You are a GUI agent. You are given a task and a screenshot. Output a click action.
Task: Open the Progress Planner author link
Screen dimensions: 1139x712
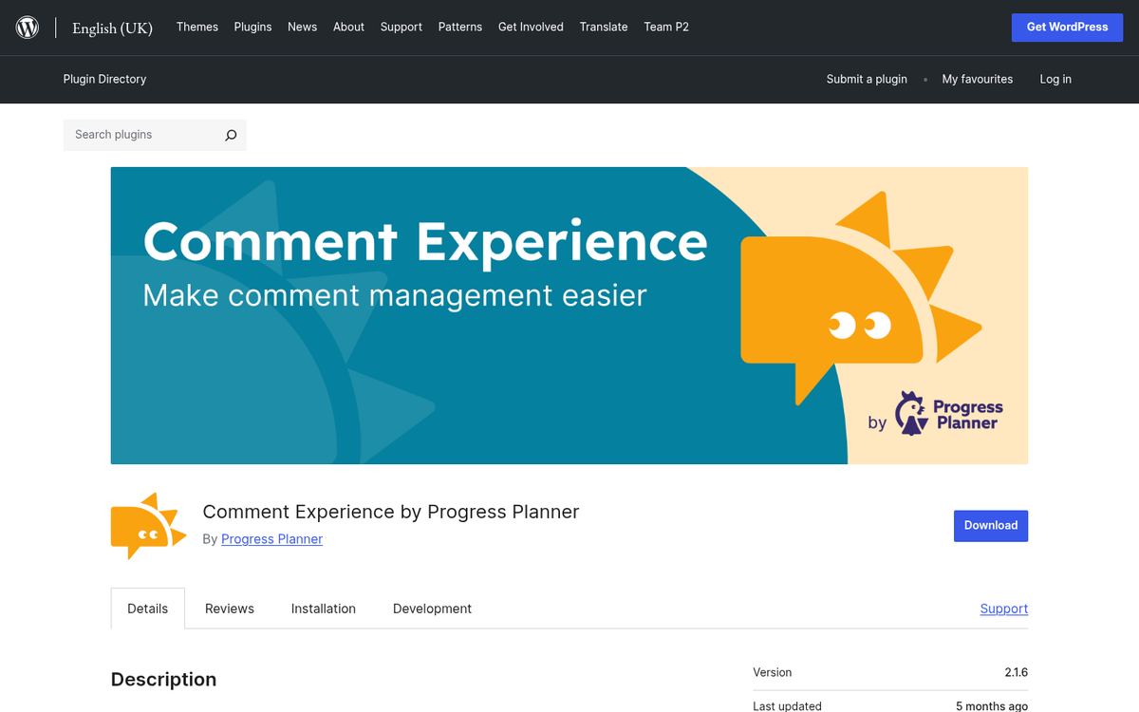point(271,538)
